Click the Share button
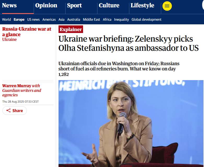 15,110
